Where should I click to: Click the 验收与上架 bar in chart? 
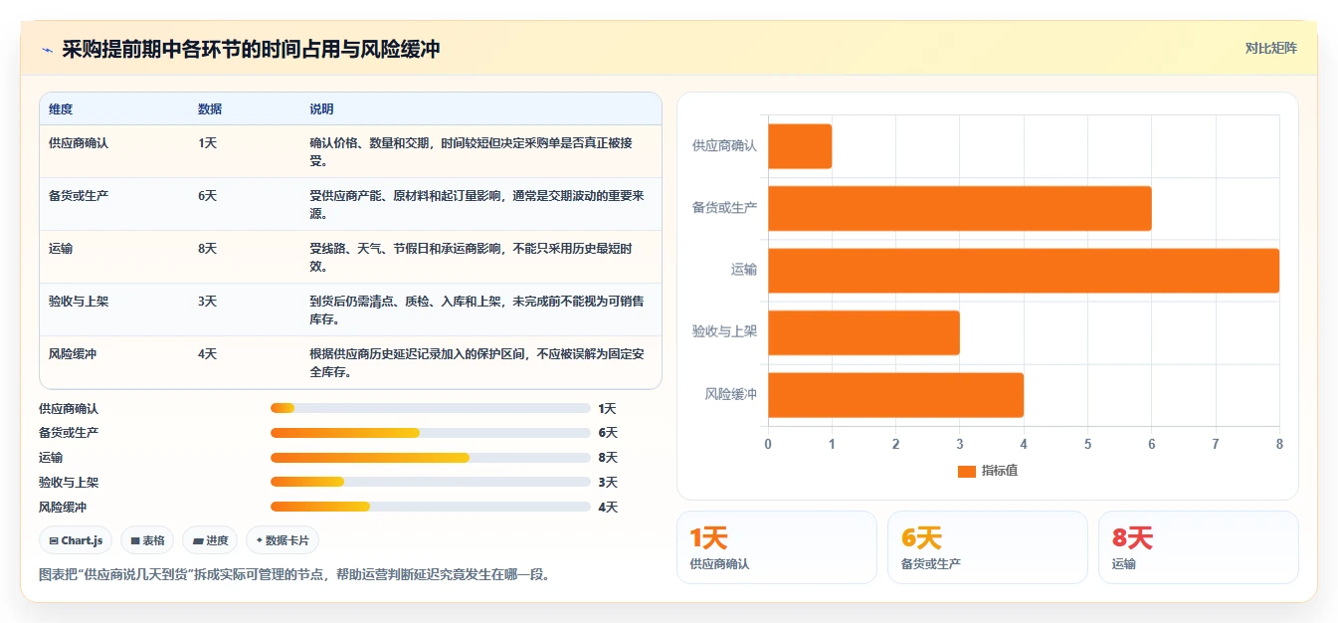coord(863,332)
